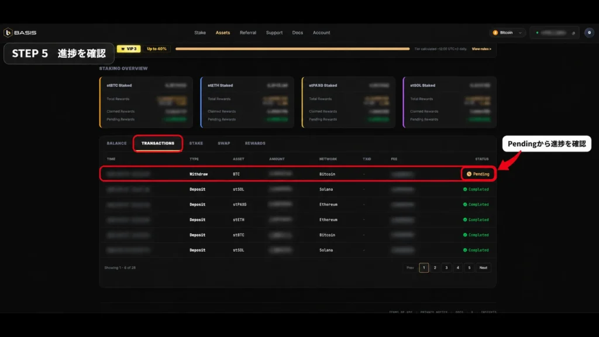Select the stSOL Staked card

point(450,102)
